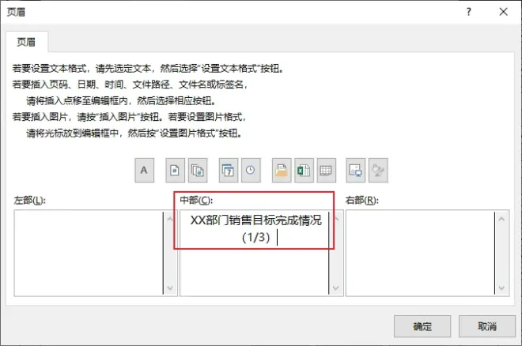Click 确定 to confirm header
Viewport: 522px width, 346px height.
[x=422, y=326]
